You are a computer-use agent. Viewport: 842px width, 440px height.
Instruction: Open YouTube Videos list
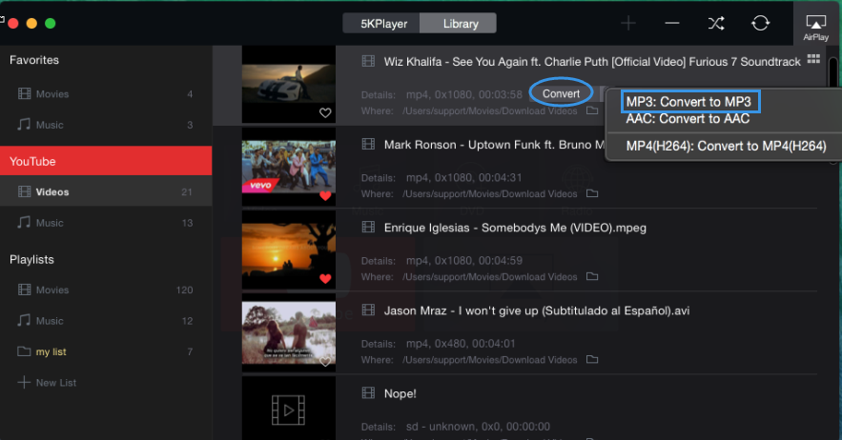click(106, 191)
